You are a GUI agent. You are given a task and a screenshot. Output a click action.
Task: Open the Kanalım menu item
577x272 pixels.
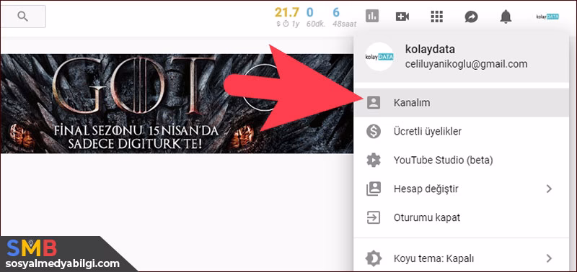tap(461, 103)
